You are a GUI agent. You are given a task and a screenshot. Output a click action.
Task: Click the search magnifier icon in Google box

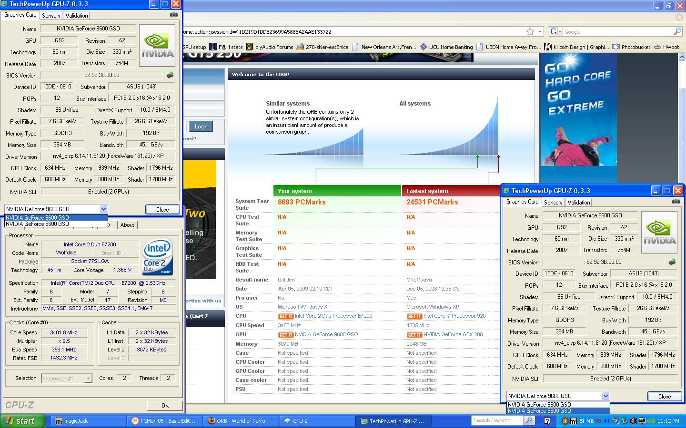pyautogui.click(x=677, y=31)
